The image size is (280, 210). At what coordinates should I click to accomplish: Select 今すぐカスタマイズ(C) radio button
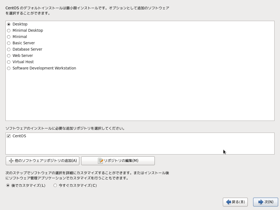pyautogui.click(x=55, y=185)
